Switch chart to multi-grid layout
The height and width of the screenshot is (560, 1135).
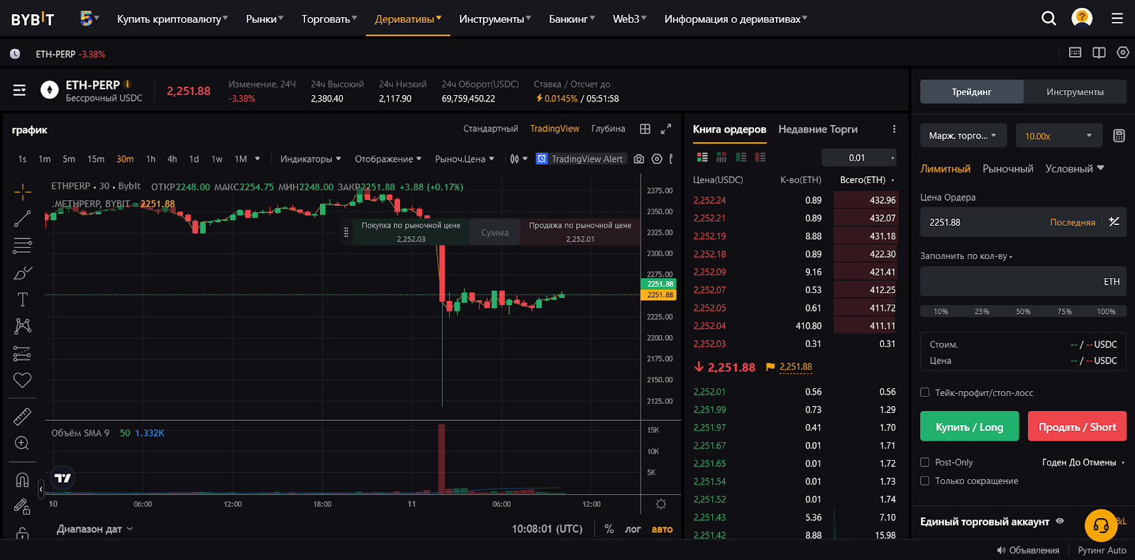645,128
